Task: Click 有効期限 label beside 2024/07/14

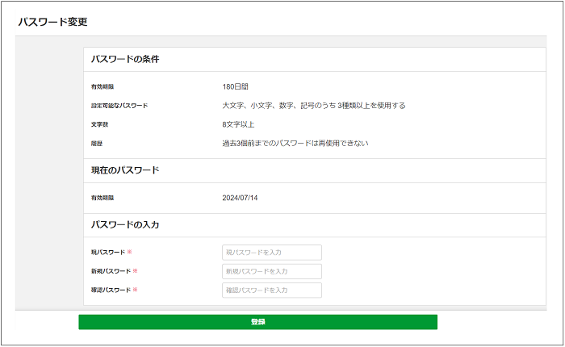Action: click(103, 198)
